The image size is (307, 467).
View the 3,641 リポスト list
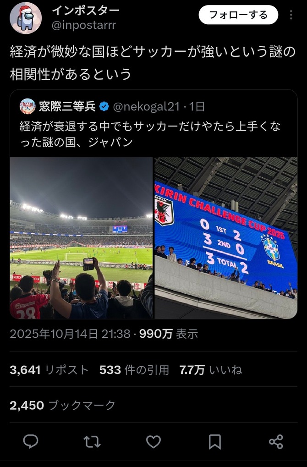(49, 370)
